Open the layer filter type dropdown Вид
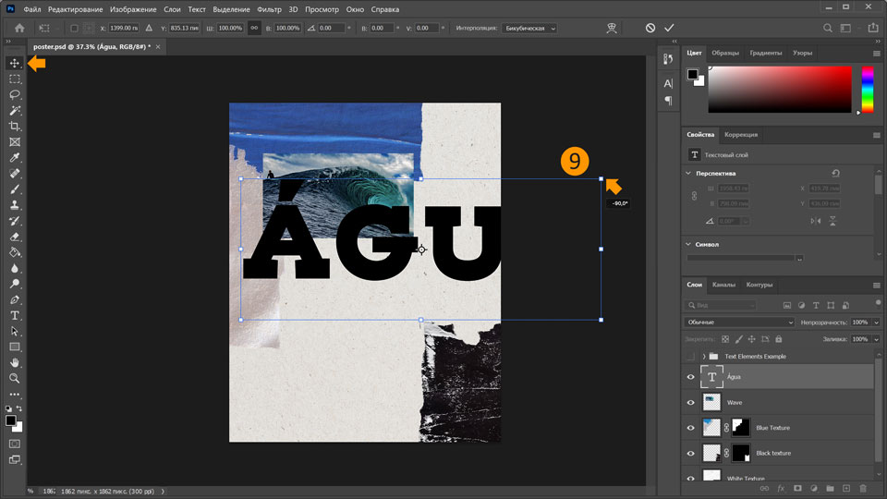The image size is (887, 499). point(721,305)
